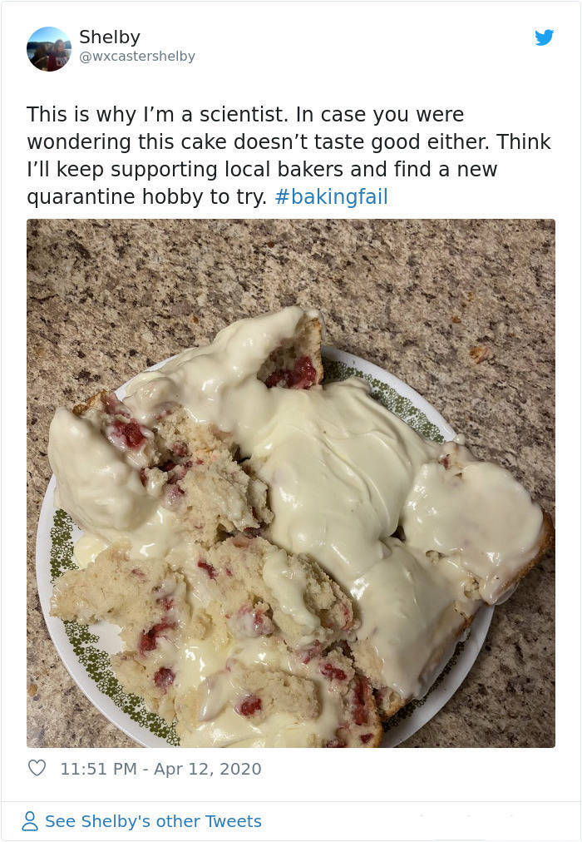Screen dimensions: 582x842
Task: Click See Shelby's other Tweets
Action: point(154,821)
